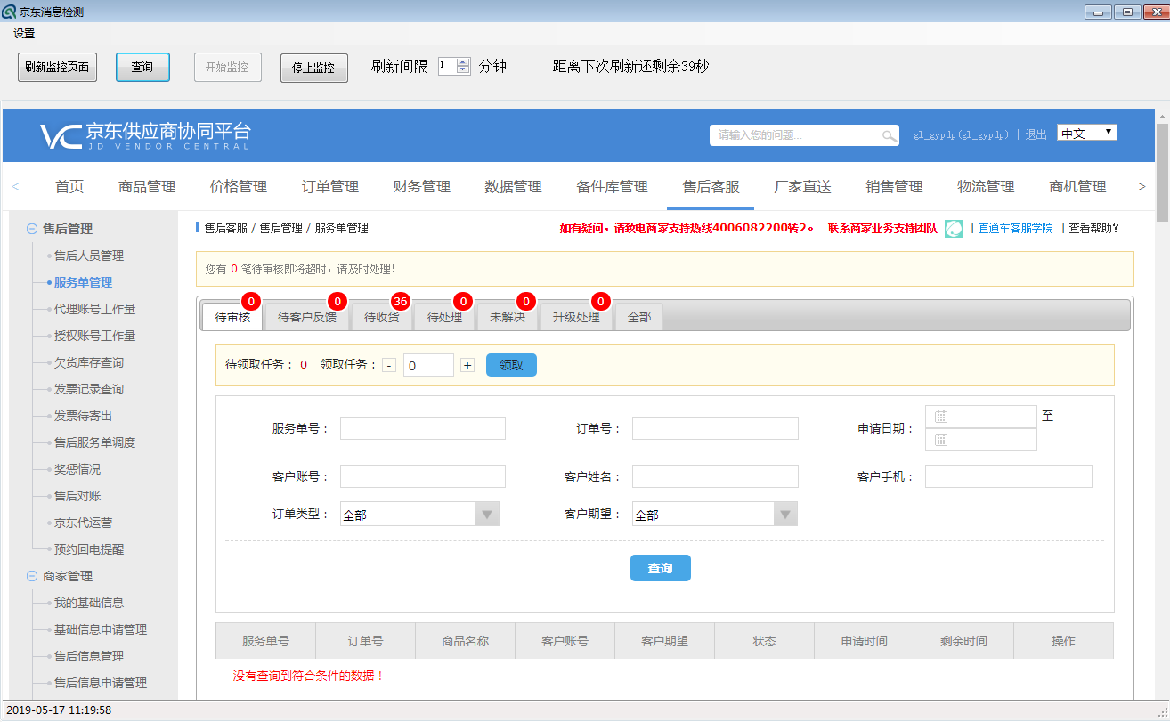This screenshot has height=722, width=1170.
Task: Open the 设置 menu
Action: click(24, 34)
